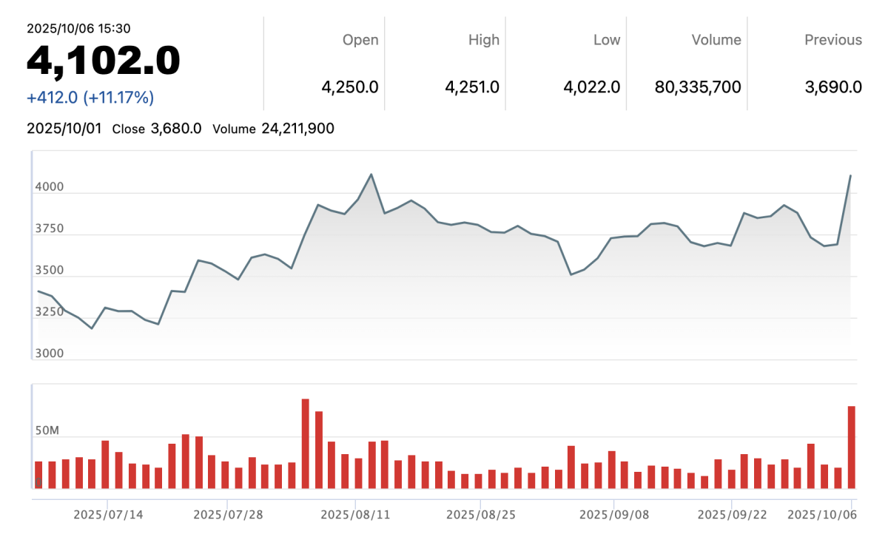Click the 2025/07/28 date axis label
This screenshot has width=888, height=551.
coord(226,514)
